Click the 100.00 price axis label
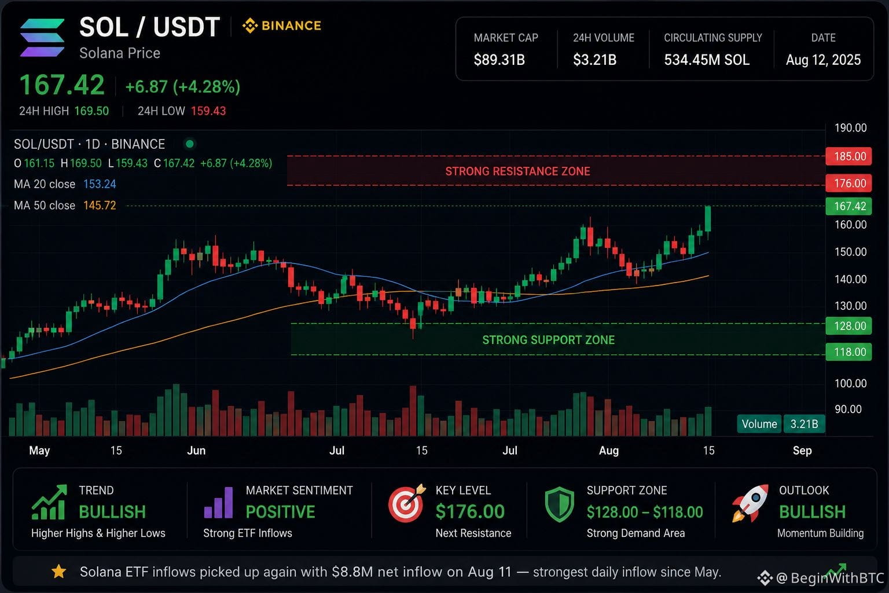Viewport: 889px width, 593px height. coord(850,383)
